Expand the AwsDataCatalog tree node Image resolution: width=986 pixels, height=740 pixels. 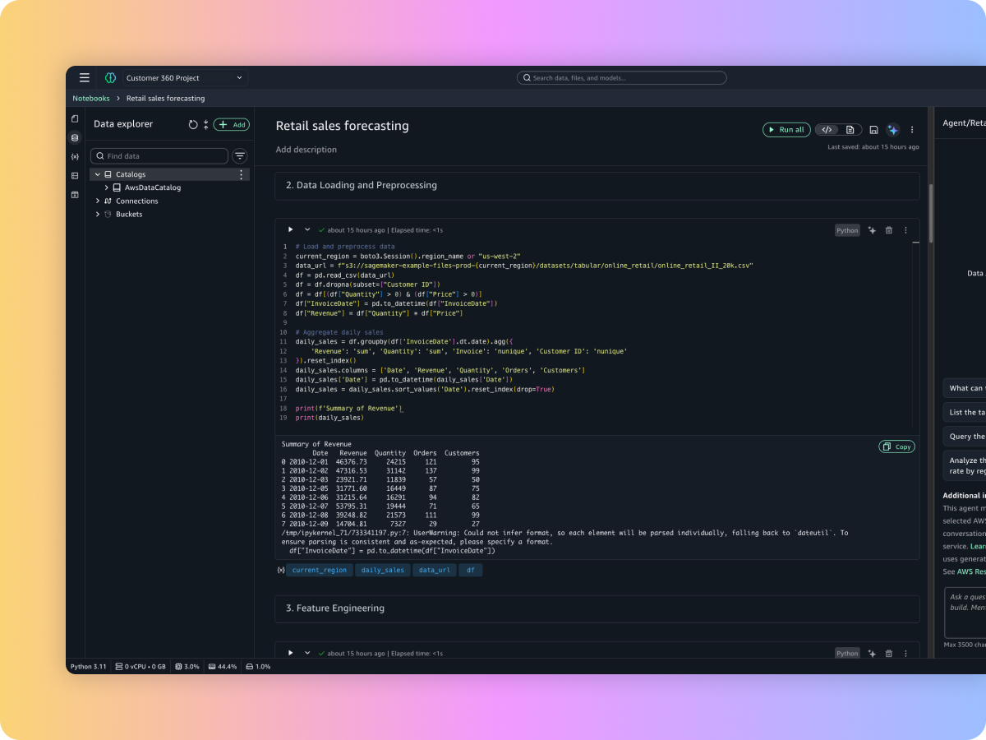point(107,187)
